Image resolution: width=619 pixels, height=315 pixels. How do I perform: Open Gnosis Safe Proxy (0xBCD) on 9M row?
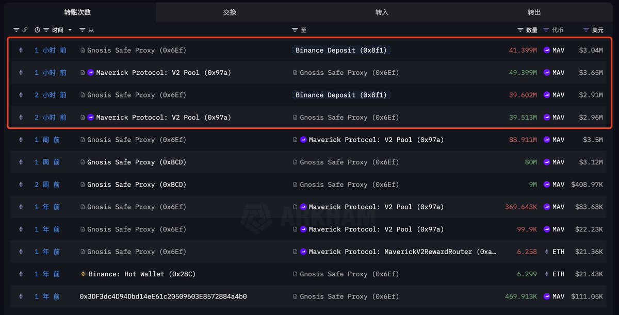[137, 185]
